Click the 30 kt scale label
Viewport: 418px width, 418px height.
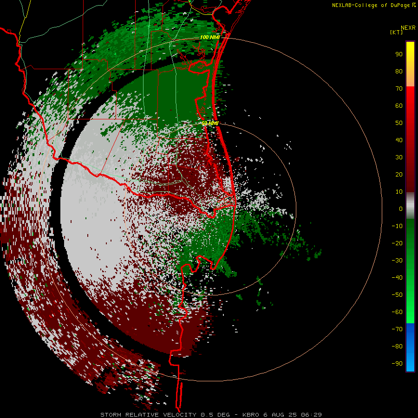tap(399, 157)
